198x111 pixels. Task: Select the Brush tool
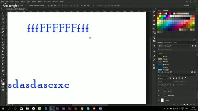(3, 35)
